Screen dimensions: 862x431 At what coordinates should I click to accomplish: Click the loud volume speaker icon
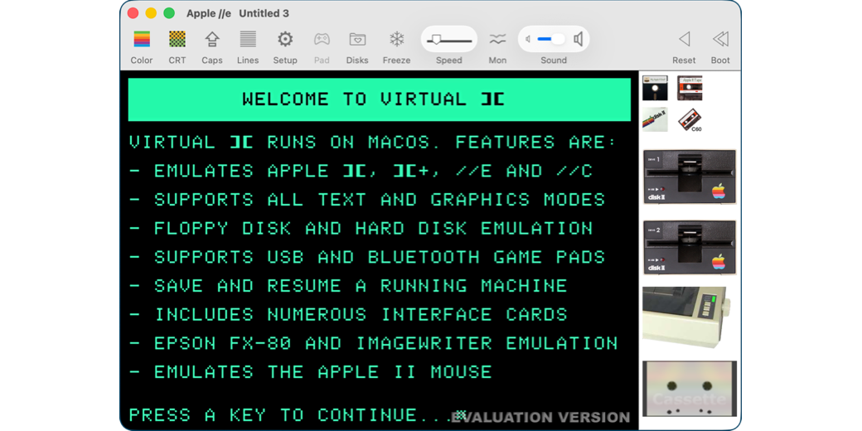[x=578, y=39]
